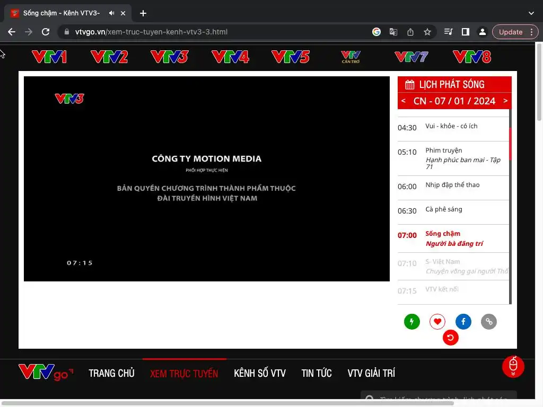
Task: Toggle the browser side panel icon
Action: [x=466, y=32]
